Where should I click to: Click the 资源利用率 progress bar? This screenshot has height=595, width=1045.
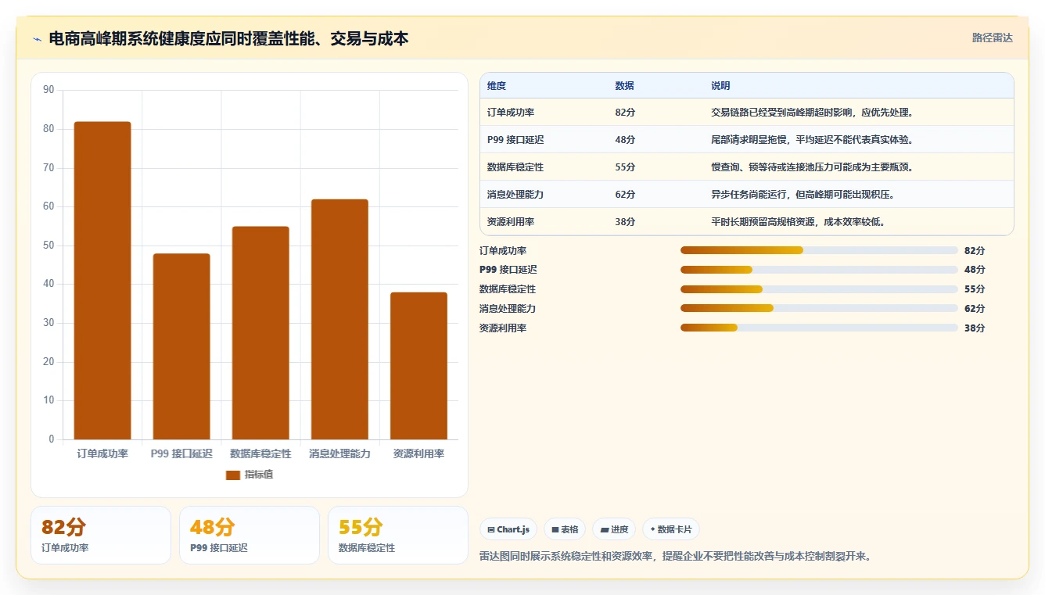point(819,328)
